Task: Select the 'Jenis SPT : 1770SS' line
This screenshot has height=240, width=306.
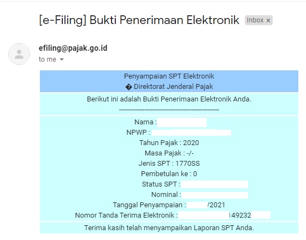Action: [x=169, y=164]
